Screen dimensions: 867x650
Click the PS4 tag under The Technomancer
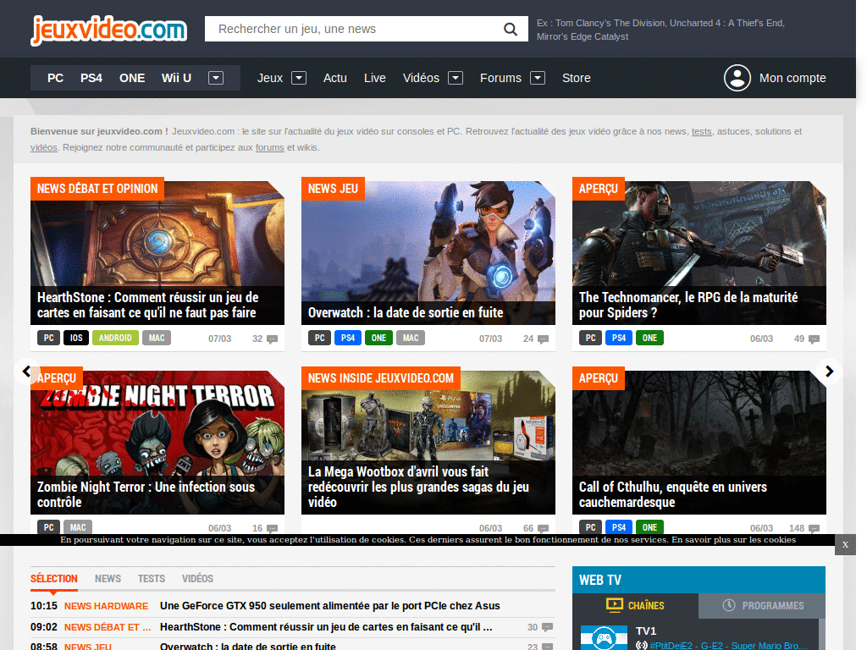click(619, 338)
